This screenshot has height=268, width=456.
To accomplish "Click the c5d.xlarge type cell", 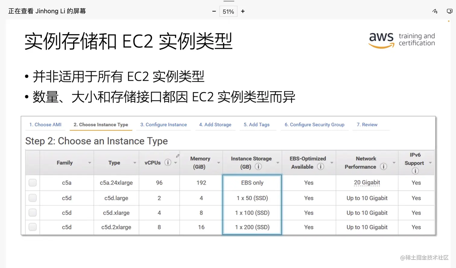I will [x=116, y=213].
